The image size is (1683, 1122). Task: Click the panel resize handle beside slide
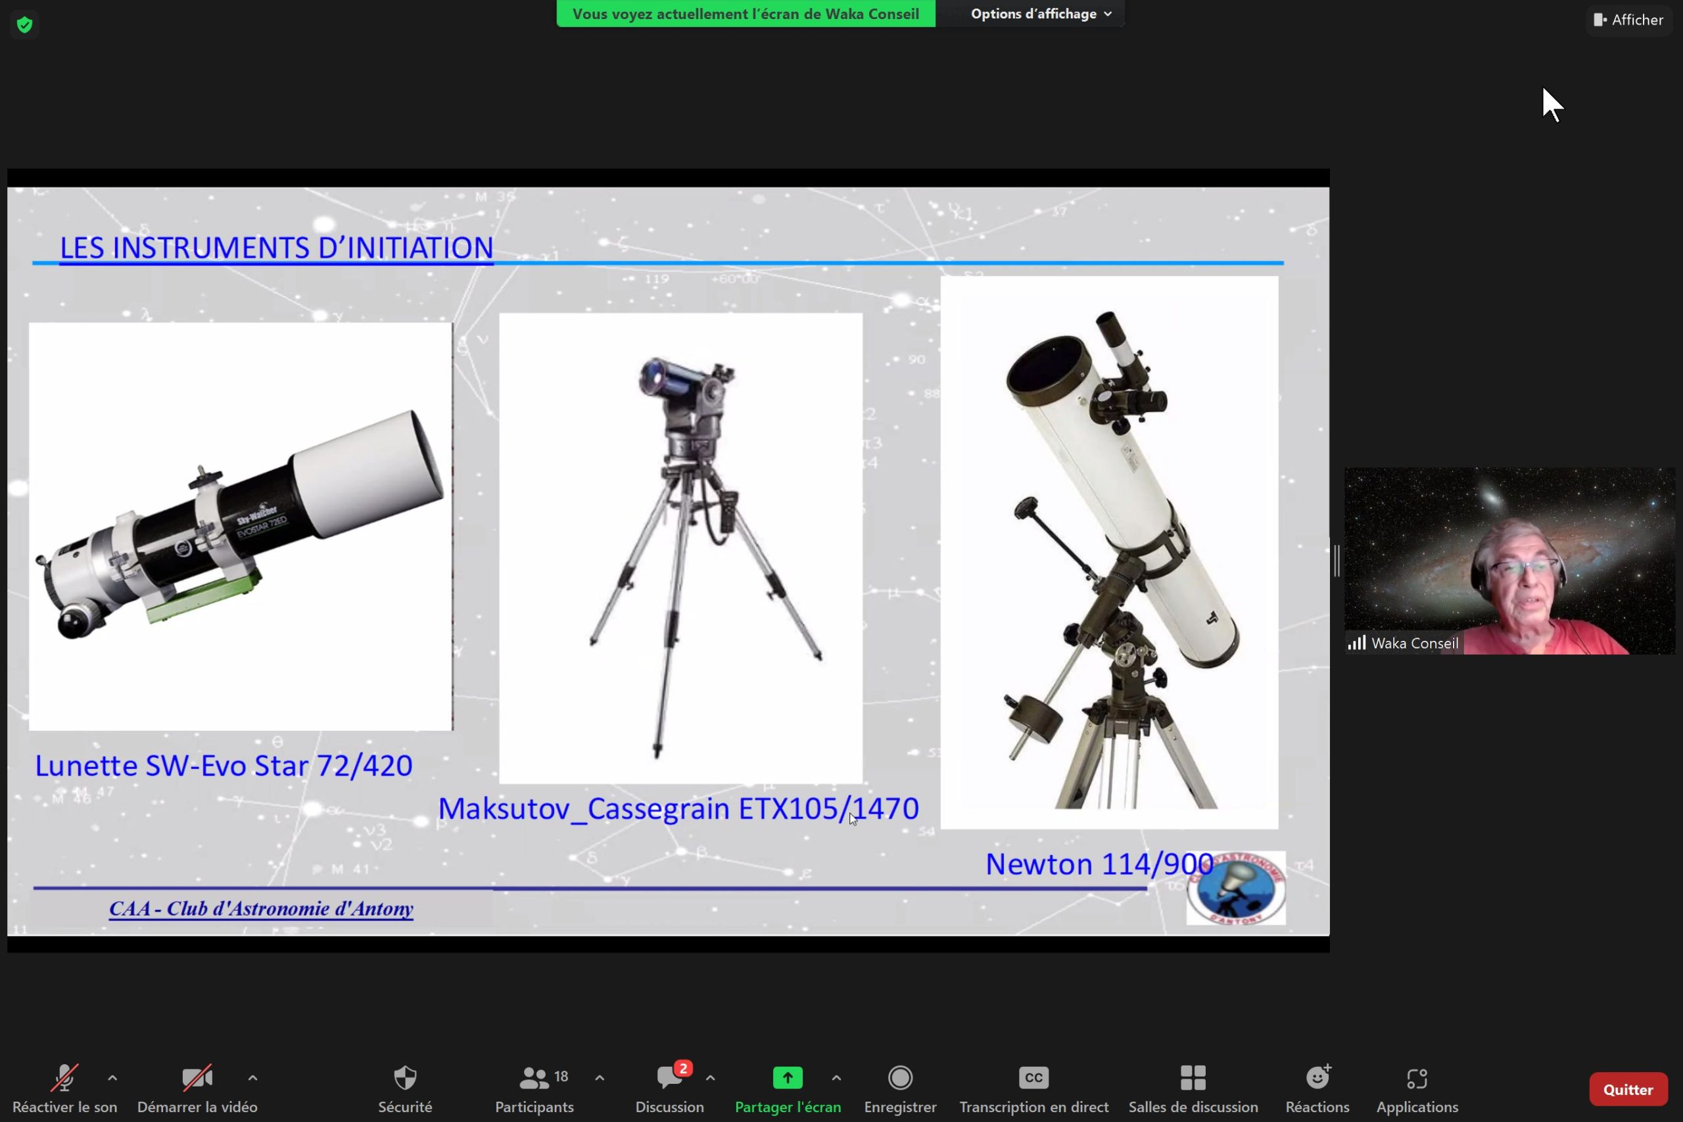pos(1337,560)
